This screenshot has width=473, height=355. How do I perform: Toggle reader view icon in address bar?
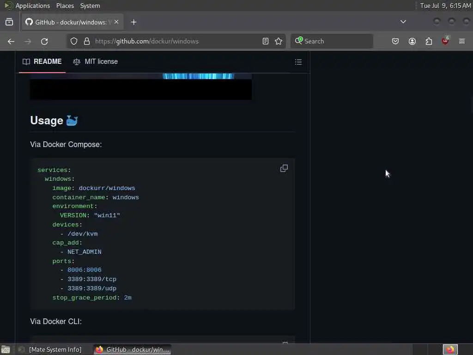(266, 41)
